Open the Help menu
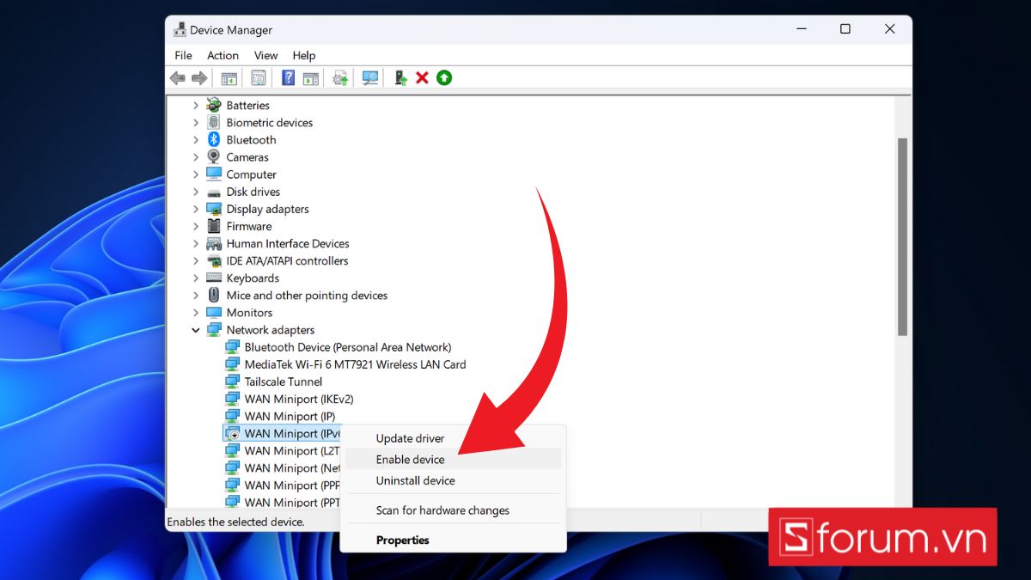 coord(304,55)
